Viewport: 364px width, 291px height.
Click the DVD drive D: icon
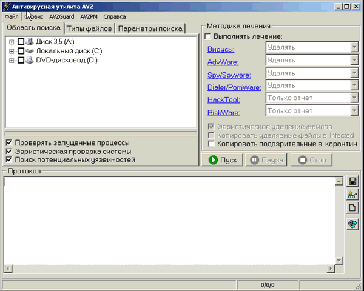pos(30,60)
